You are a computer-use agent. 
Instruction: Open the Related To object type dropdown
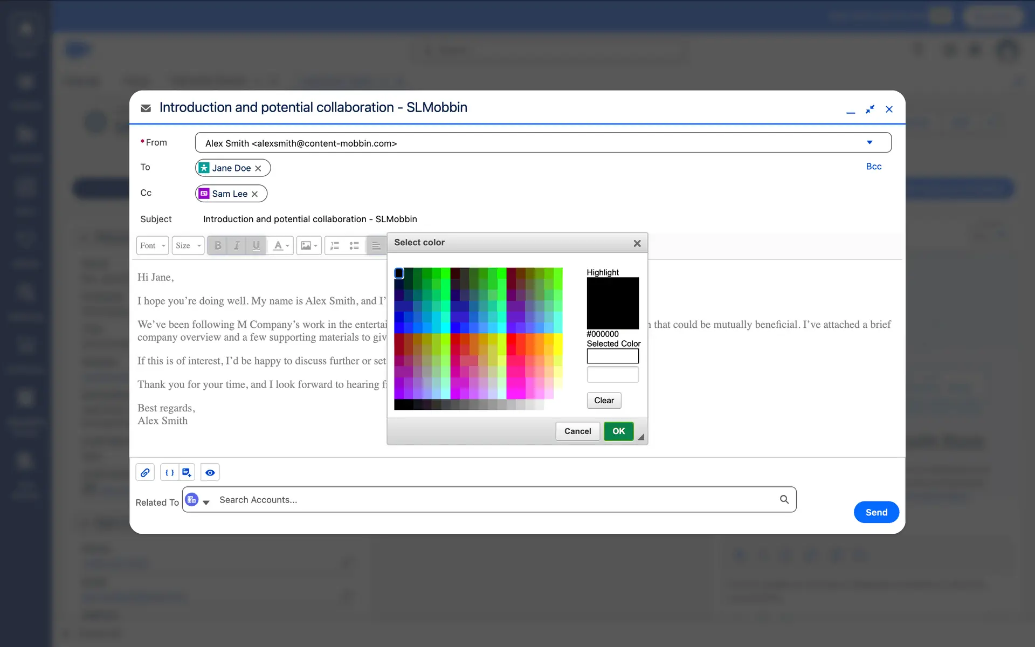coord(205,503)
